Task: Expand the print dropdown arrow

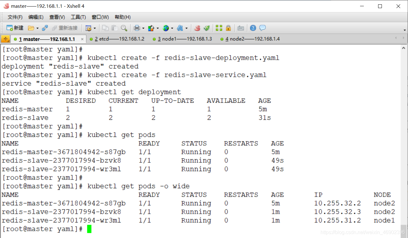Action: click(x=143, y=28)
